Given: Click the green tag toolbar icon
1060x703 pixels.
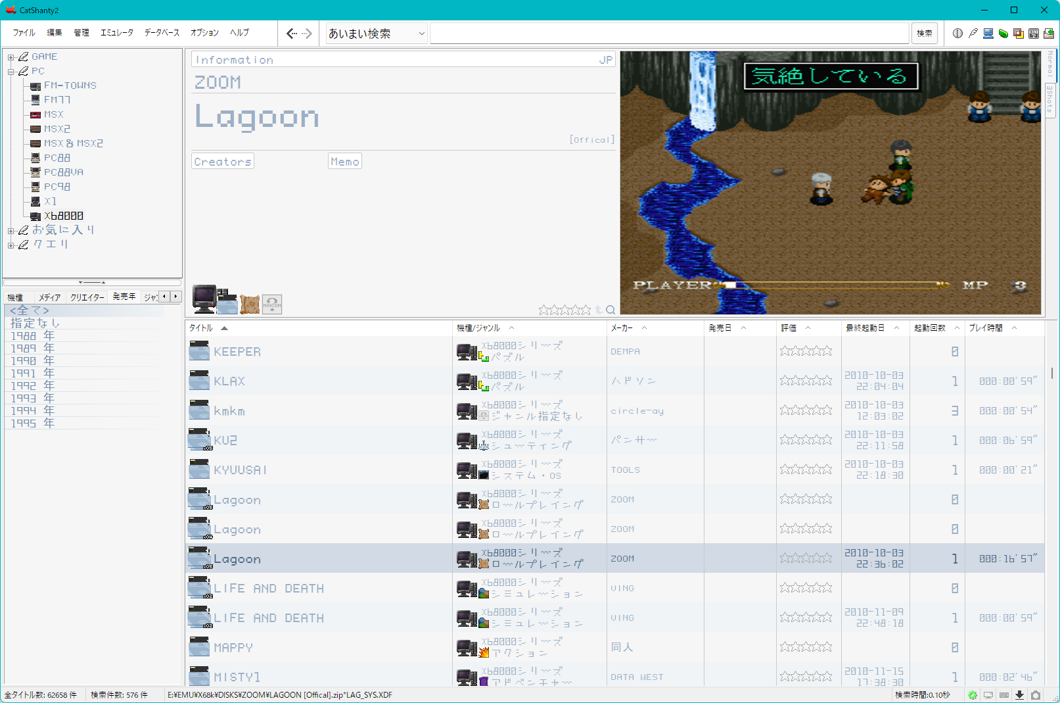Looking at the screenshot, I should point(1003,34).
